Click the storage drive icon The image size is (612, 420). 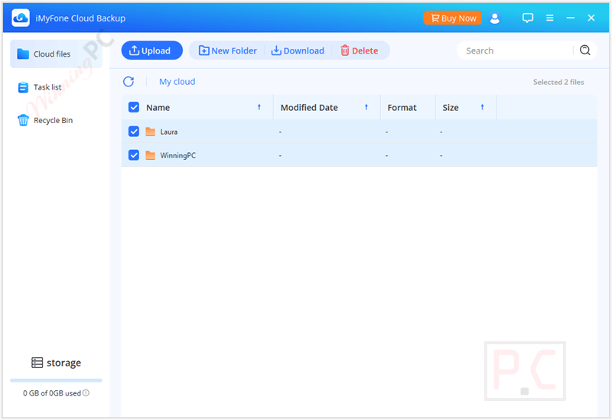[x=37, y=363]
